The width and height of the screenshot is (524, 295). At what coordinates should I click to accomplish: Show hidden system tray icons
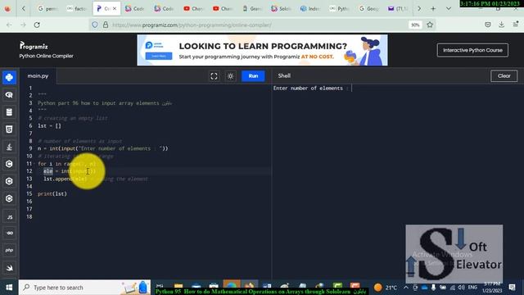[x=406, y=288]
